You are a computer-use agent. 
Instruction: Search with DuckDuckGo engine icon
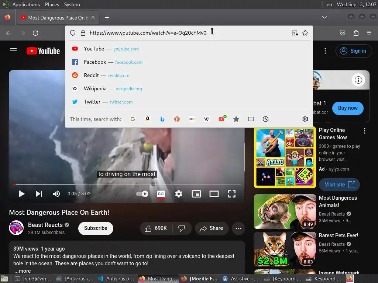(x=177, y=119)
